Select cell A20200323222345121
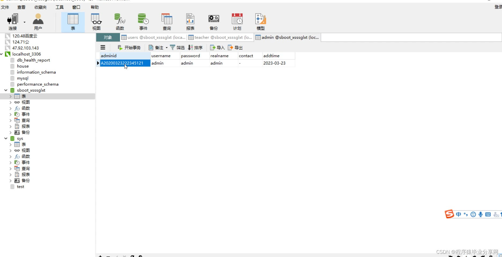 pos(125,63)
